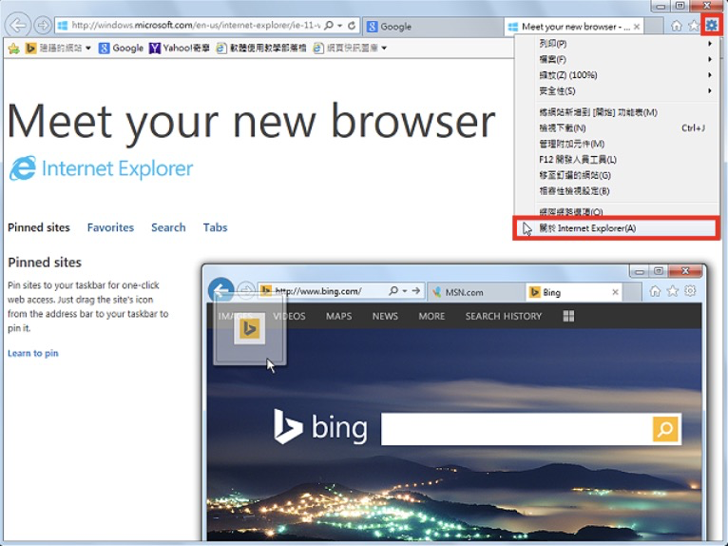Click the Google favicon in favorites bar
Image resolution: width=728 pixels, height=546 pixels.
click(x=104, y=48)
